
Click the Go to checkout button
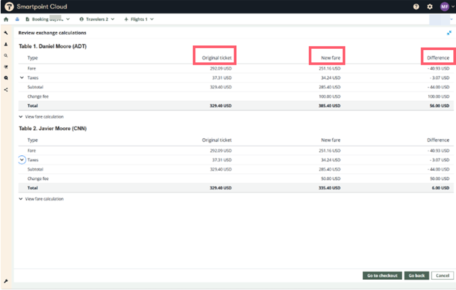pos(381,276)
